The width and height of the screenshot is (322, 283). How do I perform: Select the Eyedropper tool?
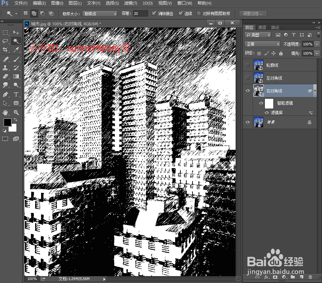[16, 50]
